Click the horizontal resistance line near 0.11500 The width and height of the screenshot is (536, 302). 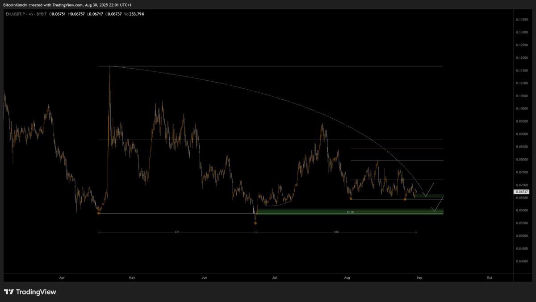(x=268, y=66)
